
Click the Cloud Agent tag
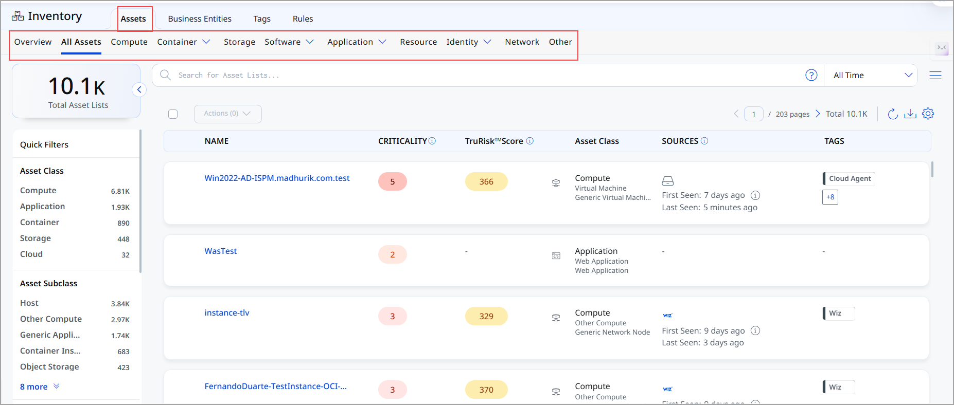(x=849, y=178)
